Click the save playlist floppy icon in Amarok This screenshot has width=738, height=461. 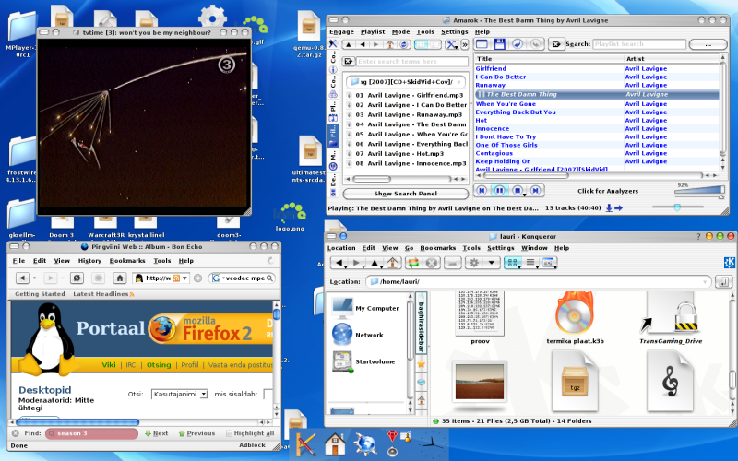click(499, 43)
